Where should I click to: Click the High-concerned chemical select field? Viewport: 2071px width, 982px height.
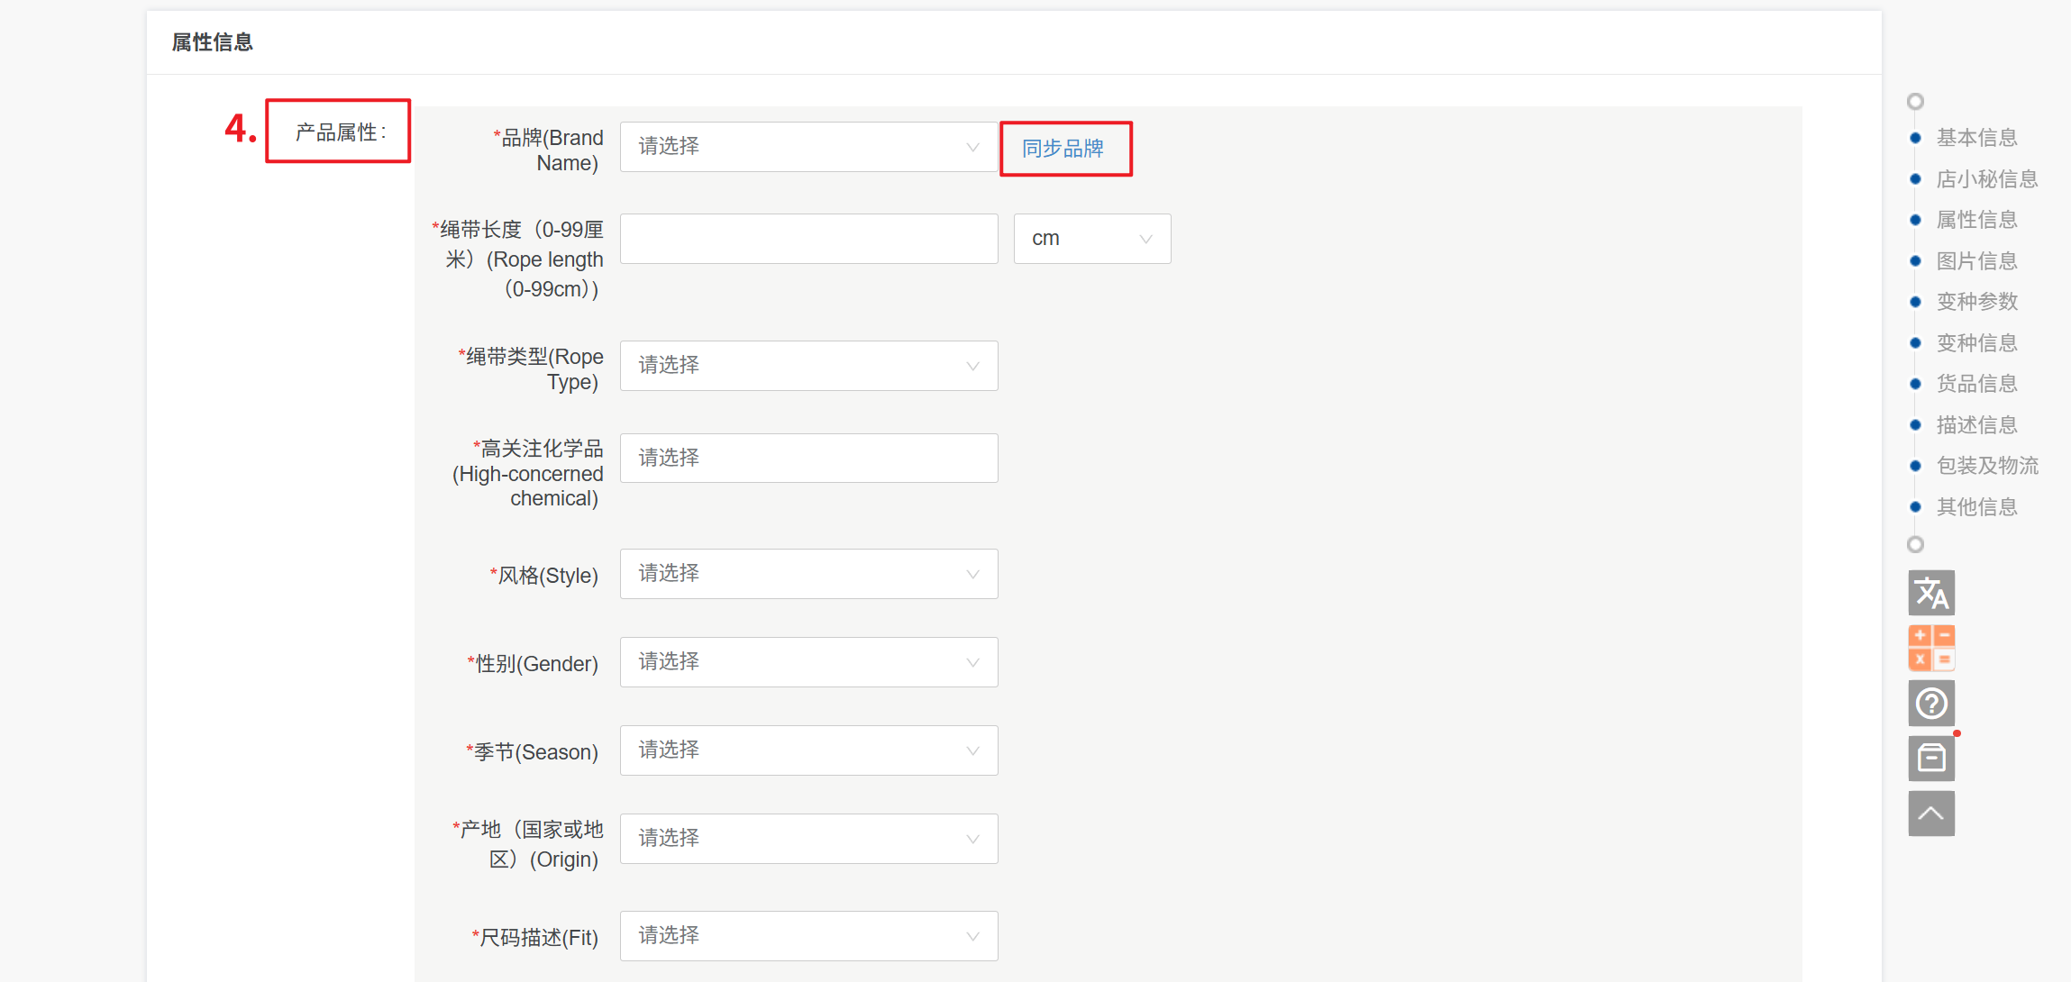pos(808,458)
